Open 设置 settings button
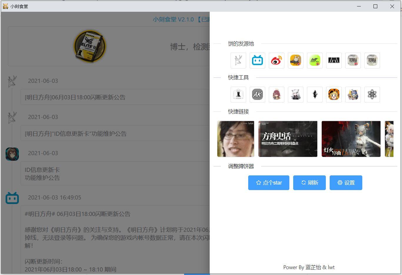402x275 pixels. pos(346,183)
